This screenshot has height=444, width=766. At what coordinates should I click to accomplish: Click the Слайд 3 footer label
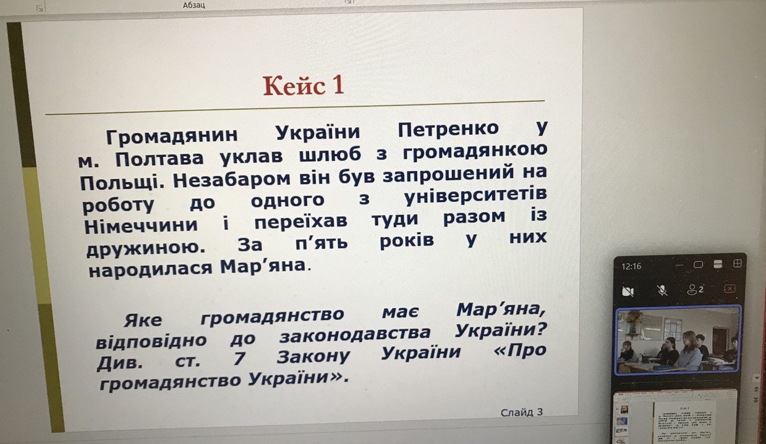522,412
